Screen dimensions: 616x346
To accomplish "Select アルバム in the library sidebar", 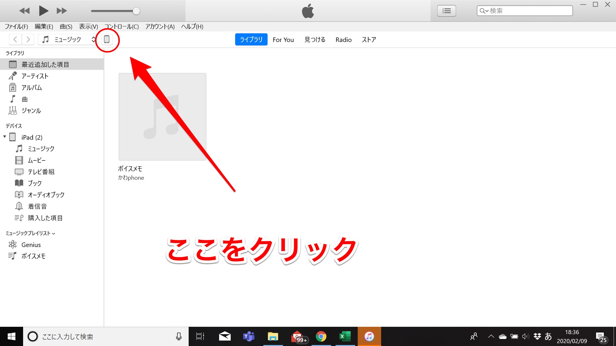I will tap(52, 87).
